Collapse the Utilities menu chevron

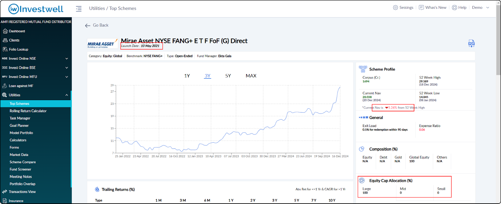tap(67, 95)
